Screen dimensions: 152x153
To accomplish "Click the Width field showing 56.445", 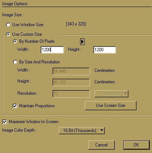I will point(71,71).
